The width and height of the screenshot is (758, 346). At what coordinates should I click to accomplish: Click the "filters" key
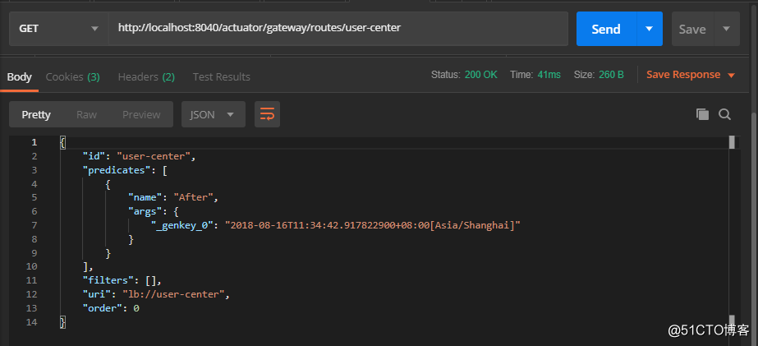tap(108, 280)
